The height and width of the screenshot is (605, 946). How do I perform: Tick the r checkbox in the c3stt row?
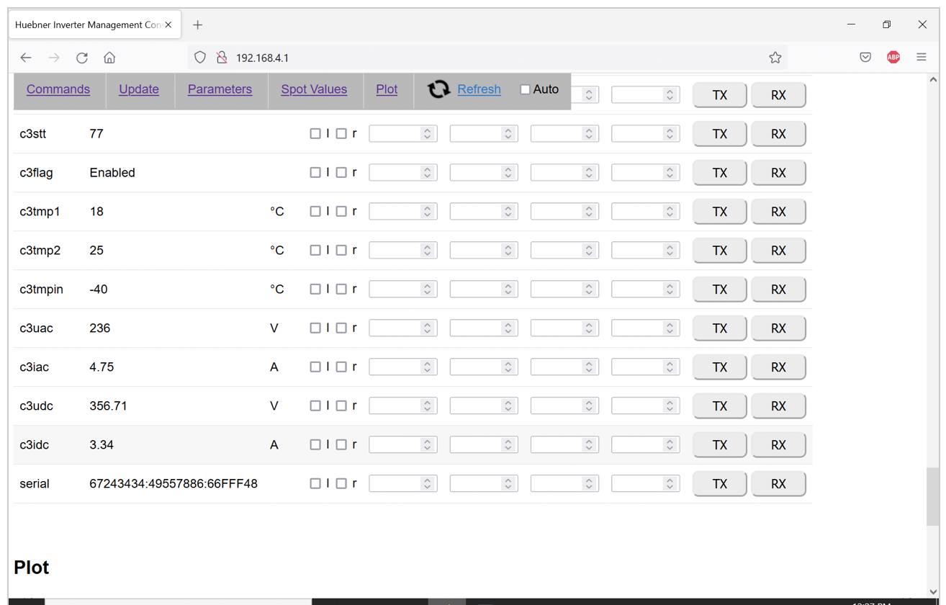(341, 133)
